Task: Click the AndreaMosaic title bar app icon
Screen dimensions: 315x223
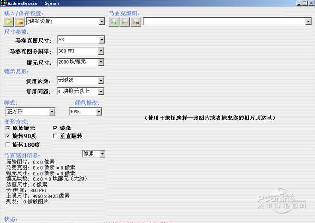Action: 4,3
